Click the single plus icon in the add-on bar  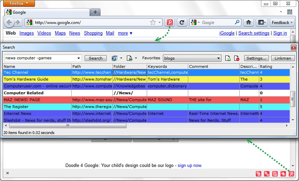pyautogui.click(x=283, y=174)
